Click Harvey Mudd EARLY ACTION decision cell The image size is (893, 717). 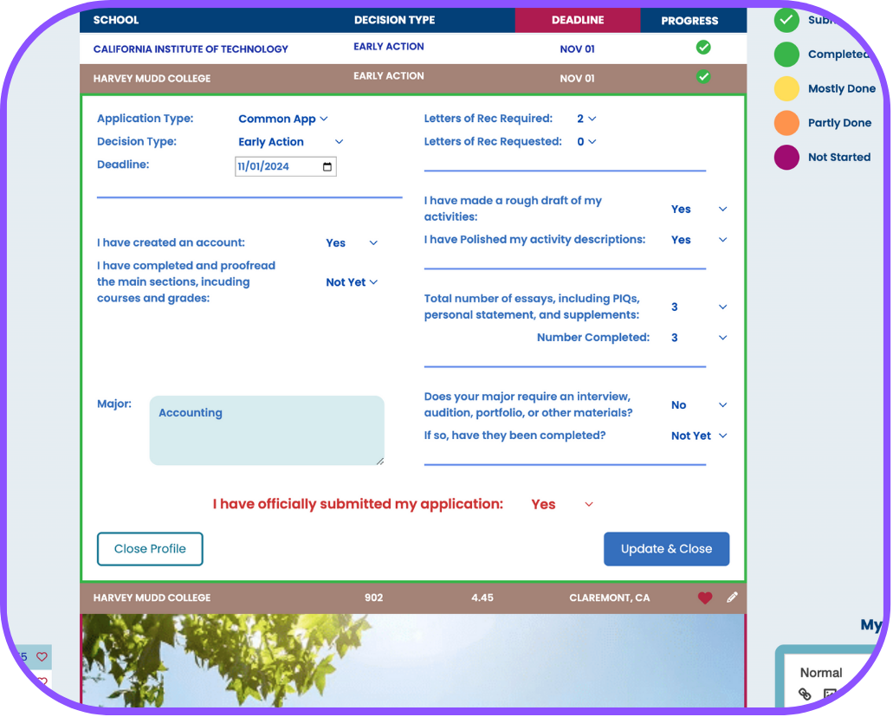(388, 75)
